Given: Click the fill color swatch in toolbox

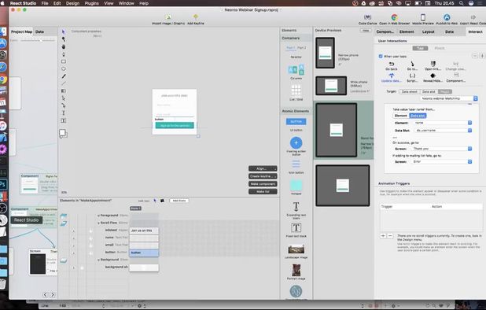Looking at the screenshot, I should click(x=62, y=133).
